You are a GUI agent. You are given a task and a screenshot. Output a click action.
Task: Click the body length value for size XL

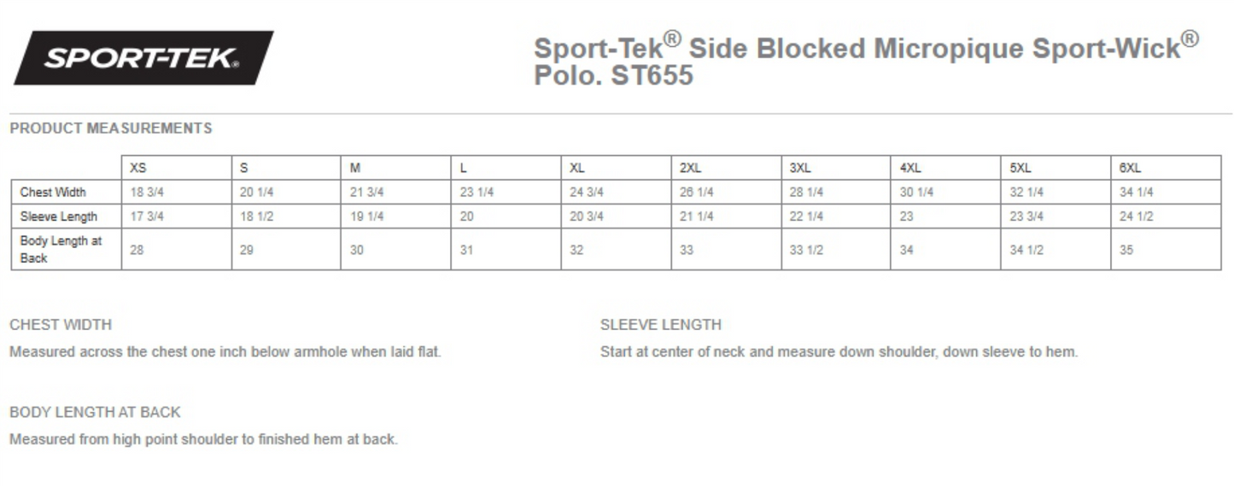576,251
